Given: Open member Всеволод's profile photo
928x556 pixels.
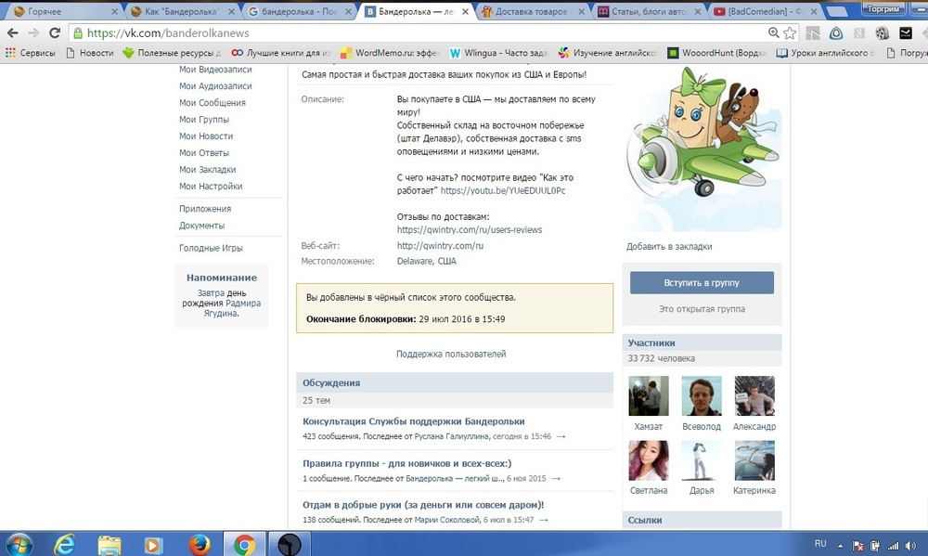Looking at the screenshot, I should [701, 396].
